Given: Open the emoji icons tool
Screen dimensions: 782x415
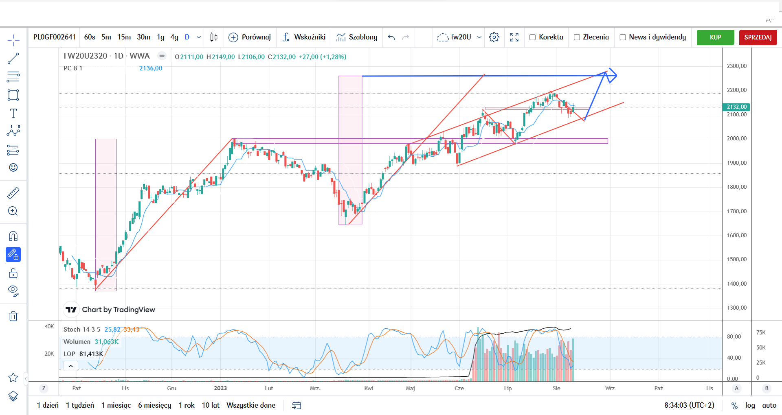Looking at the screenshot, I should point(13,168).
